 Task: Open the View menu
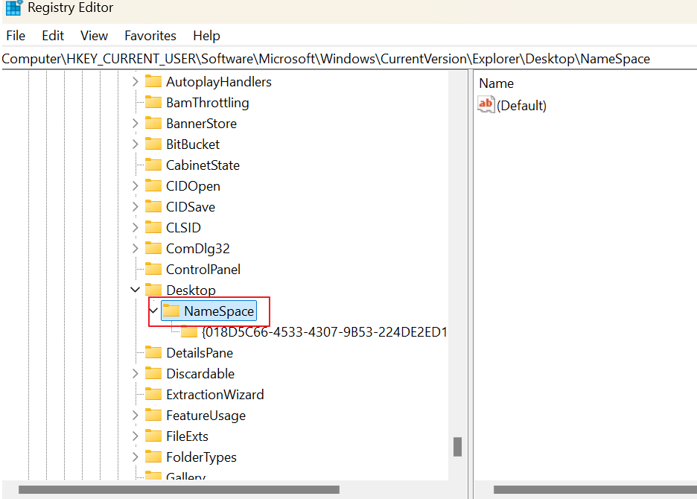pyautogui.click(x=94, y=36)
